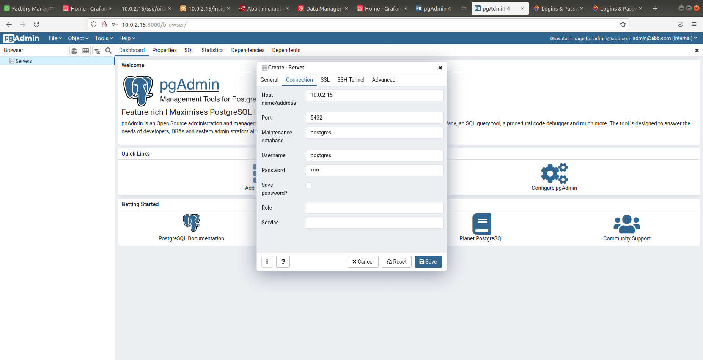Switch to the General tab in dialog
Viewport: 703px width, 360px height.
(269, 80)
